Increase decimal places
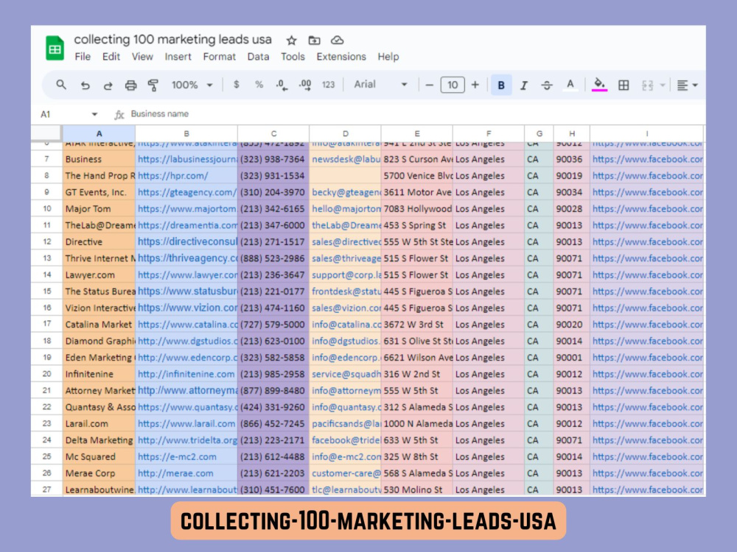 (305, 85)
